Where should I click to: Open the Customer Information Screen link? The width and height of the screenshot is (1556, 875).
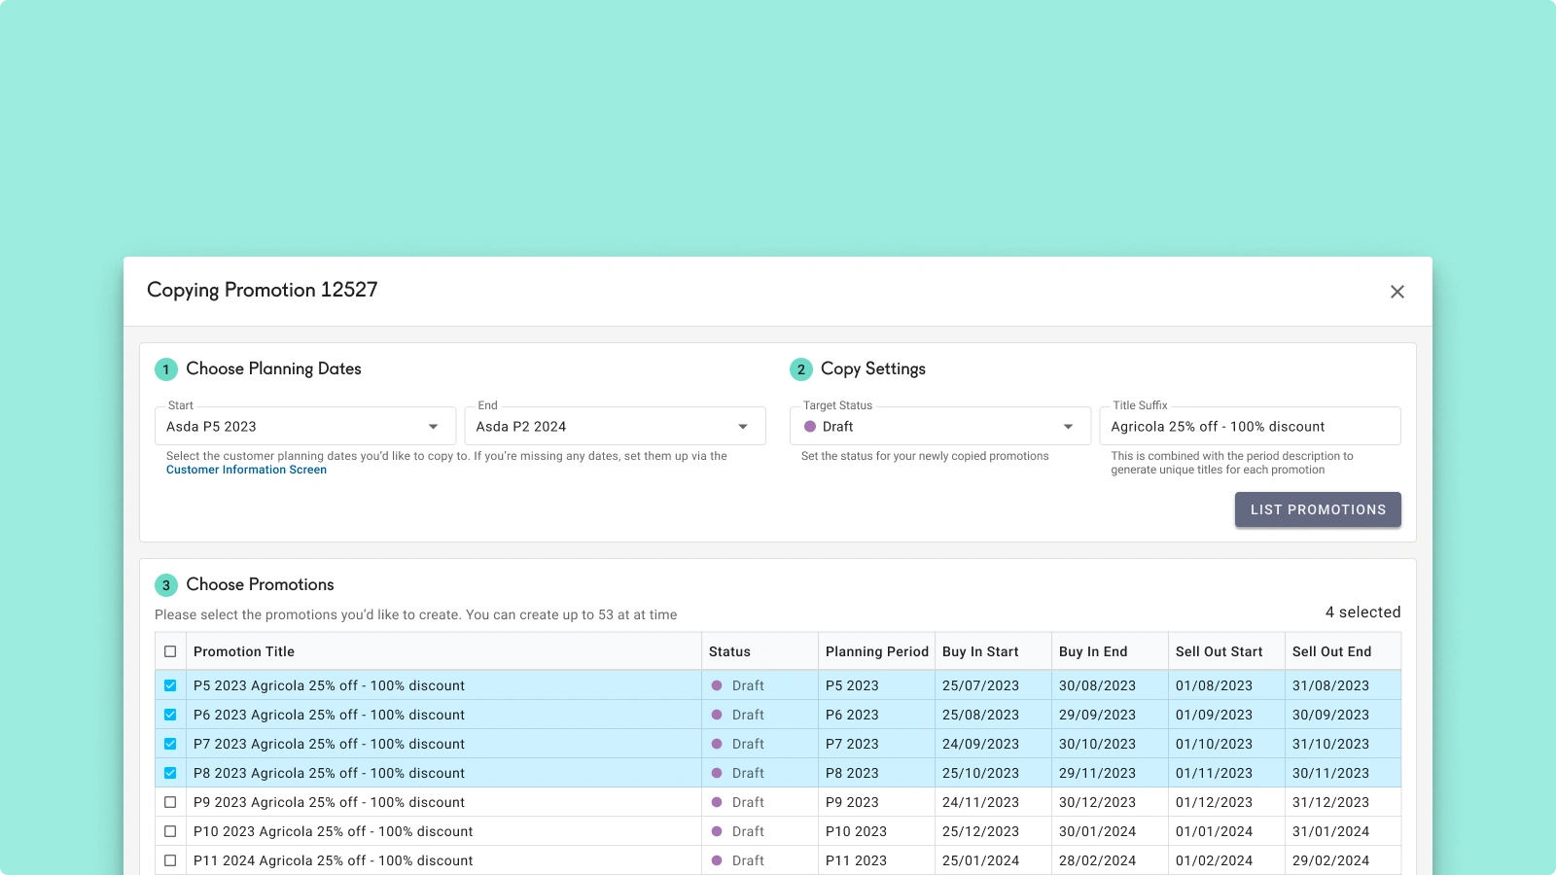(246, 470)
